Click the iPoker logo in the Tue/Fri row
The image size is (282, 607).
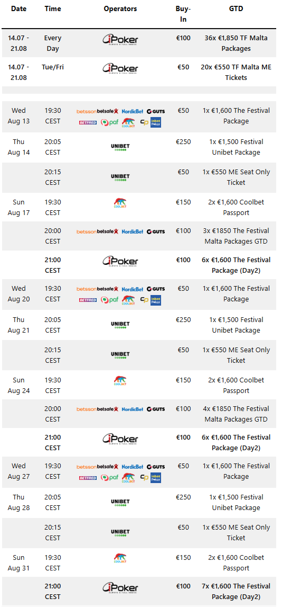tap(120, 68)
